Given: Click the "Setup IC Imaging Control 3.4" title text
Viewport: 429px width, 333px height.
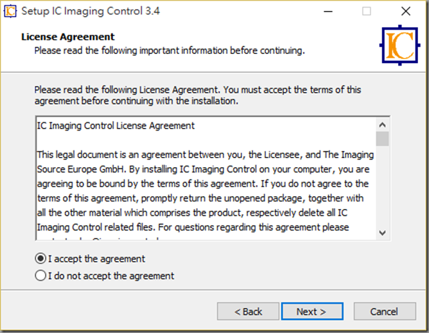Looking at the screenshot, I should coord(91,11).
